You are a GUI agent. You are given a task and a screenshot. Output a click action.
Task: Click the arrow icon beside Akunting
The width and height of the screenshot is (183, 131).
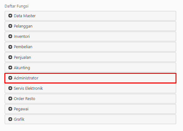click(x=10, y=68)
